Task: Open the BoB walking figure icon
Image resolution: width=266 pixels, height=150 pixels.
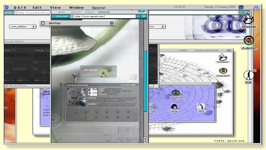Action: [x=248, y=76]
